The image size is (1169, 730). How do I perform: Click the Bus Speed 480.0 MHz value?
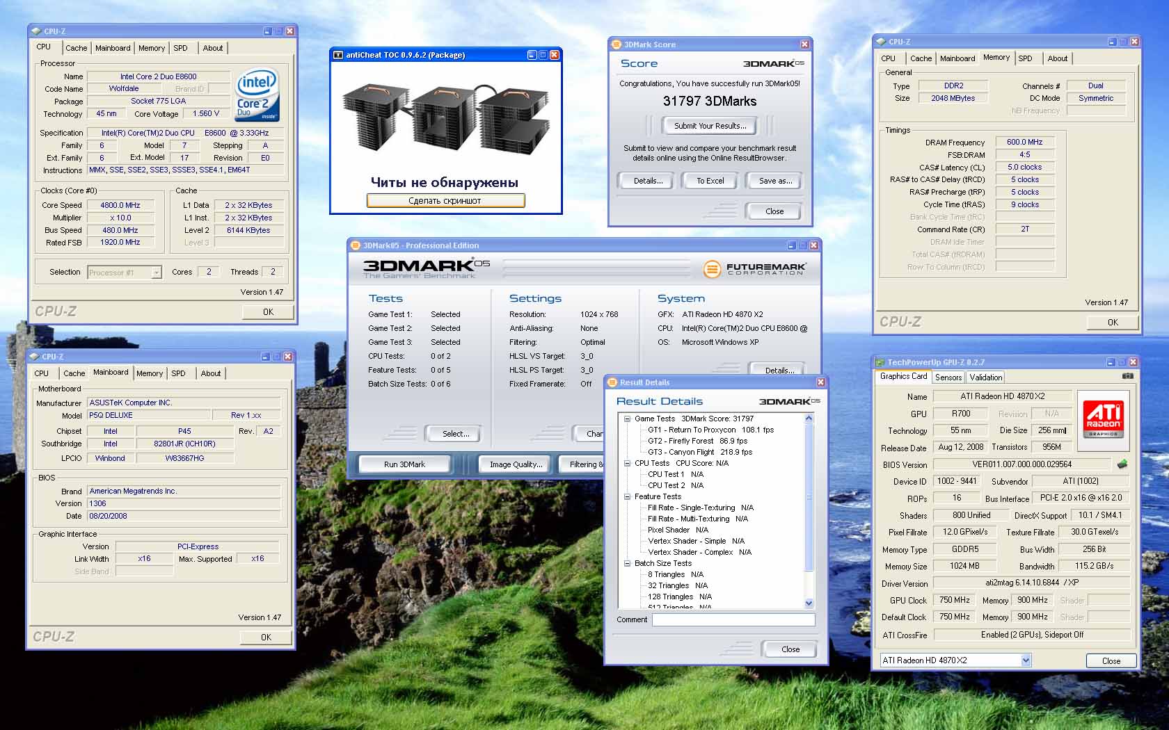[120, 230]
